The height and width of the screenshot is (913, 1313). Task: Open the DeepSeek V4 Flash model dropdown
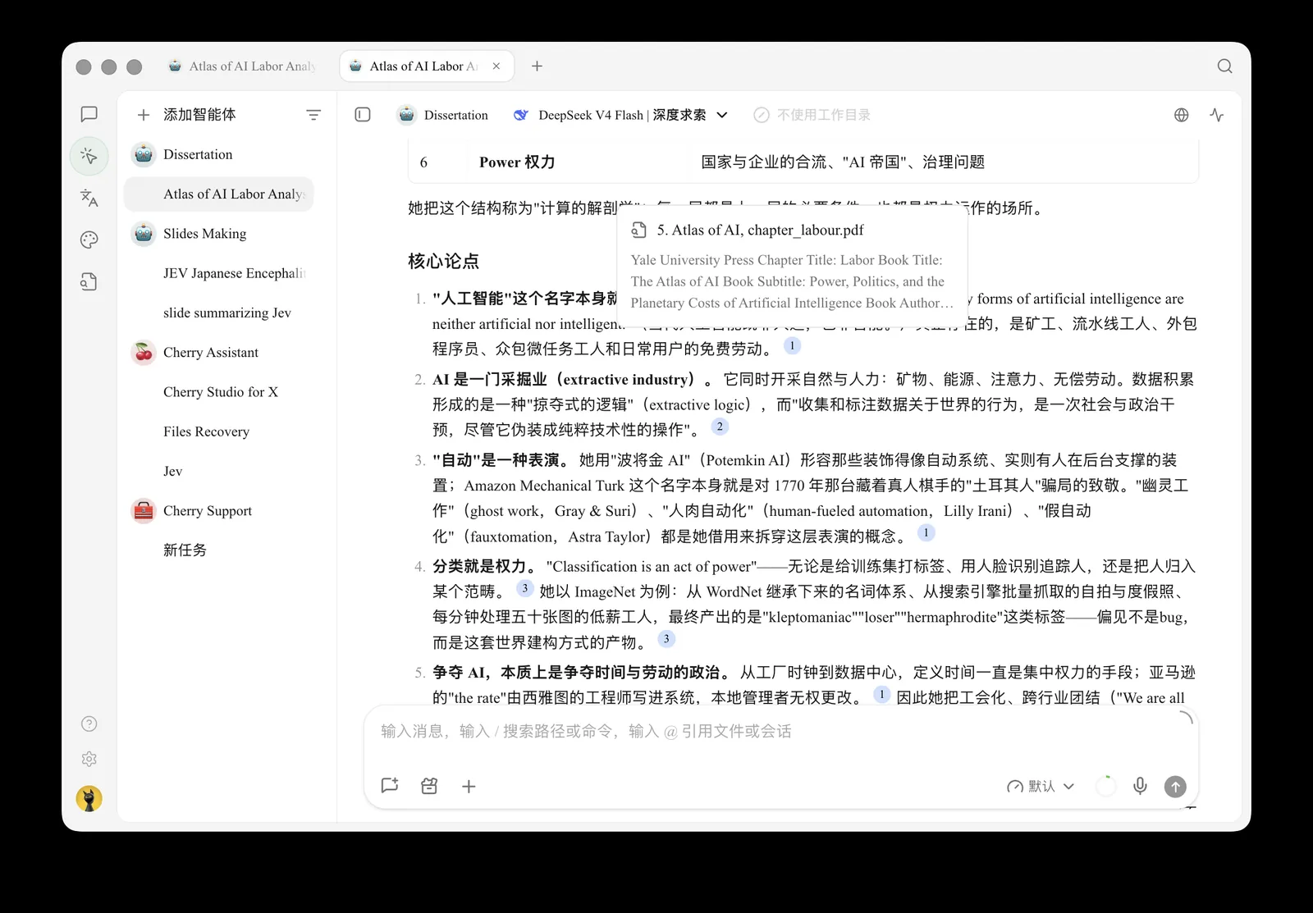click(620, 115)
